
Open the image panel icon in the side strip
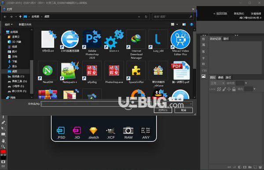click(x=204, y=76)
